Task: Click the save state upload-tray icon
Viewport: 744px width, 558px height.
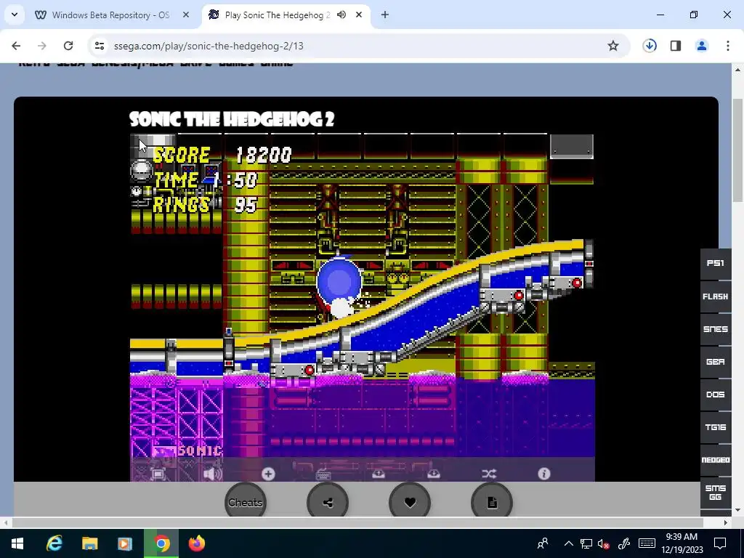Action: pos(378,474)
